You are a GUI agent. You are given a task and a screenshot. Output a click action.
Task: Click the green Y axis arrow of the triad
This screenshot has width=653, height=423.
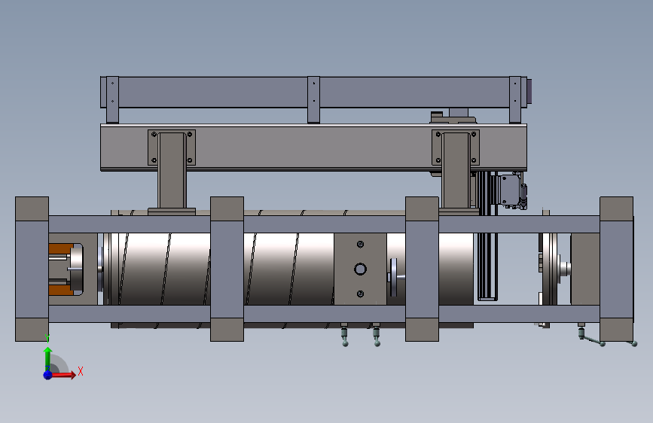(x=47, y=358)
